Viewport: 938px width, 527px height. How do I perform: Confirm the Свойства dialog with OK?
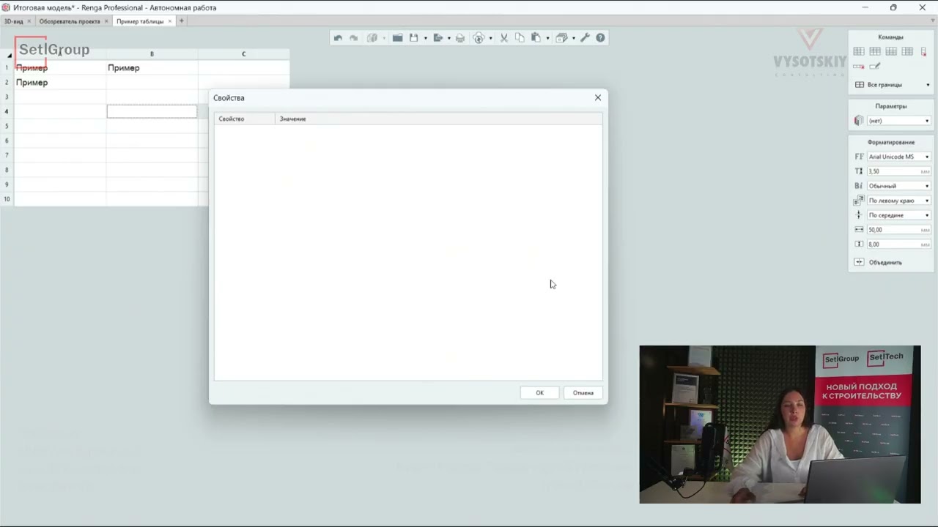point(539,393)
